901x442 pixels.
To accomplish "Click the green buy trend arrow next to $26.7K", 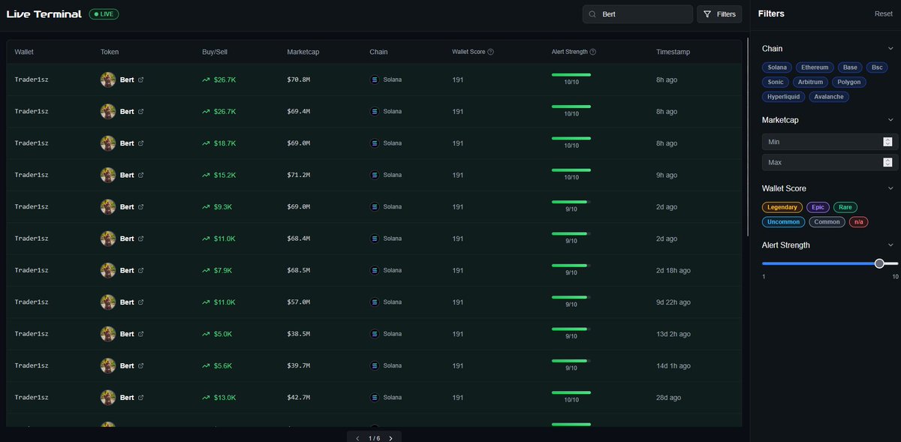I will click(x=206, y=79).
